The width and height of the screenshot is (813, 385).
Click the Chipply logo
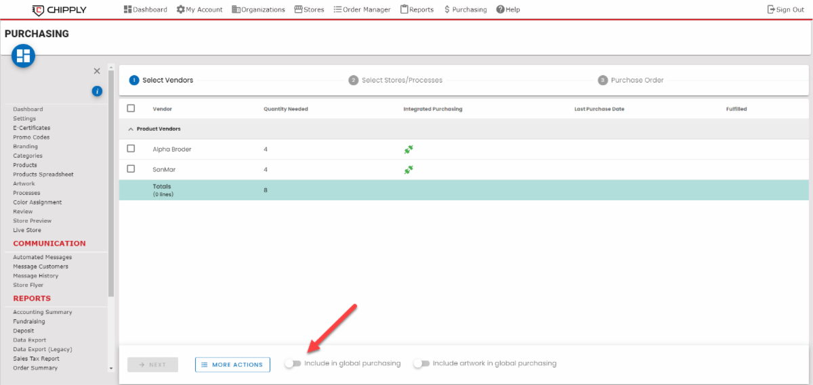59,9
